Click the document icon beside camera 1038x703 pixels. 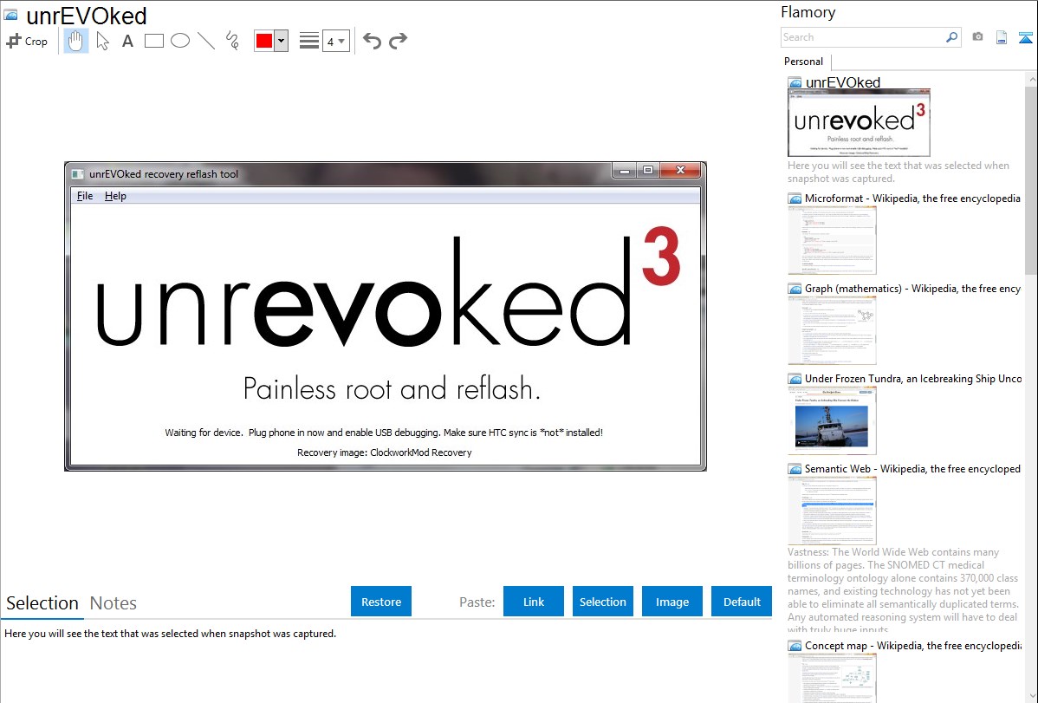1002,37
